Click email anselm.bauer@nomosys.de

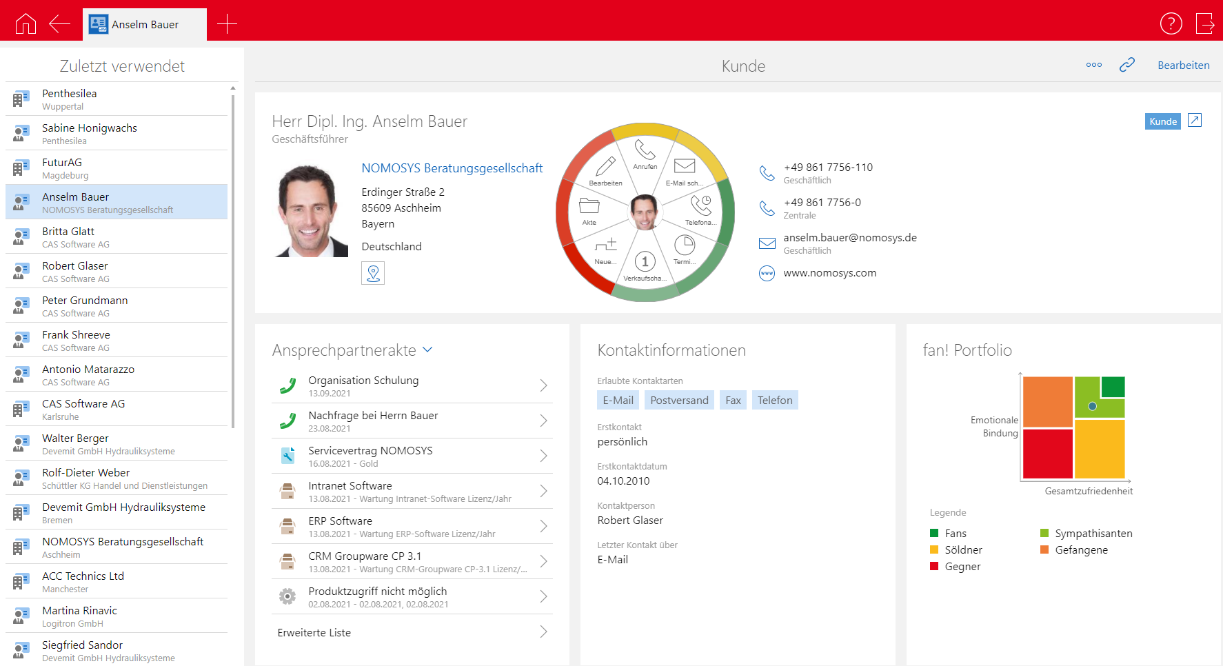pyautogui.click(x=849, y=238)
